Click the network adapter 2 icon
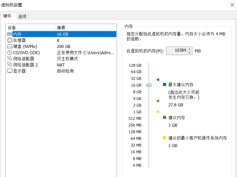The image size is (237, 177). point(10,65)
